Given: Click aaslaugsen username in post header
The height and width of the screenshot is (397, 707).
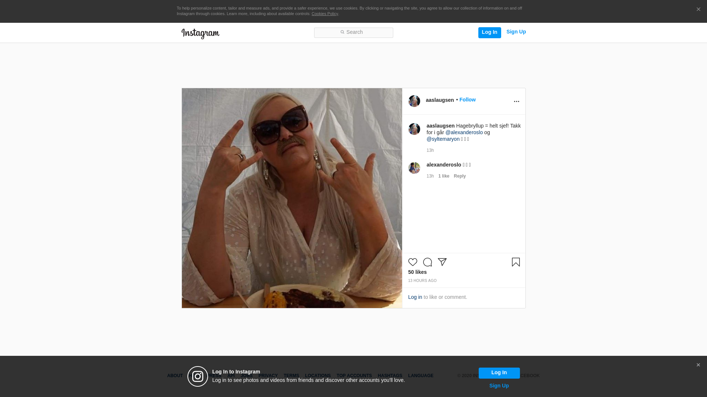Looking at the screenshot, I should [x=440, y=100].
